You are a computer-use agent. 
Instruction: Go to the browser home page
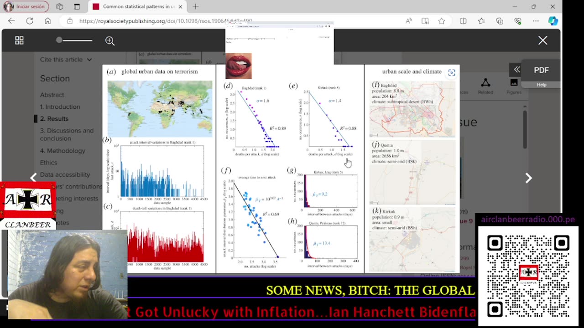47,21
